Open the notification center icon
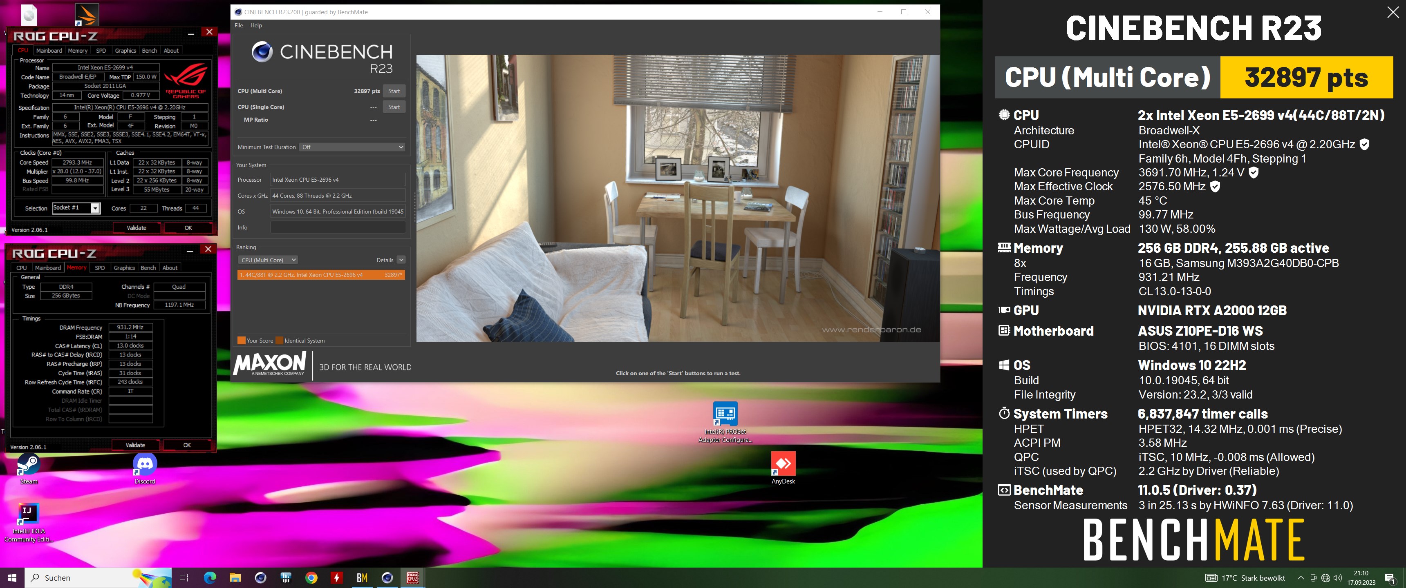This screenshot has width=1406, height=588. 1390,578
